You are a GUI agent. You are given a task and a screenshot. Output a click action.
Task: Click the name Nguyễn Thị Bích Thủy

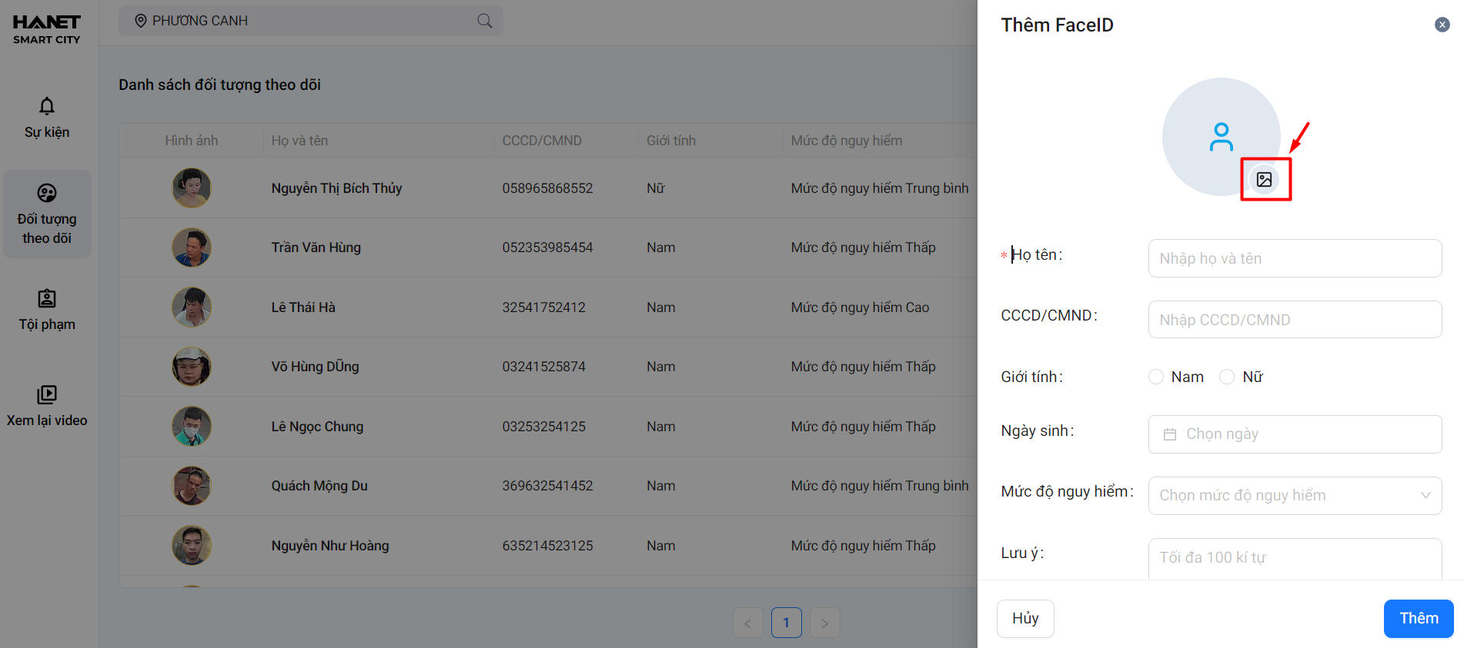point(336,188)
